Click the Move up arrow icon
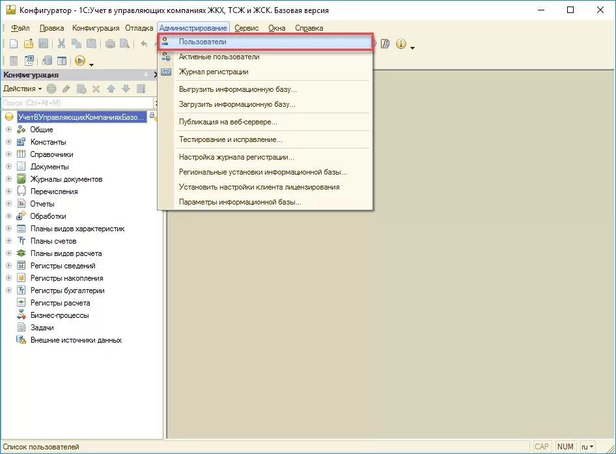 point(111,89)
